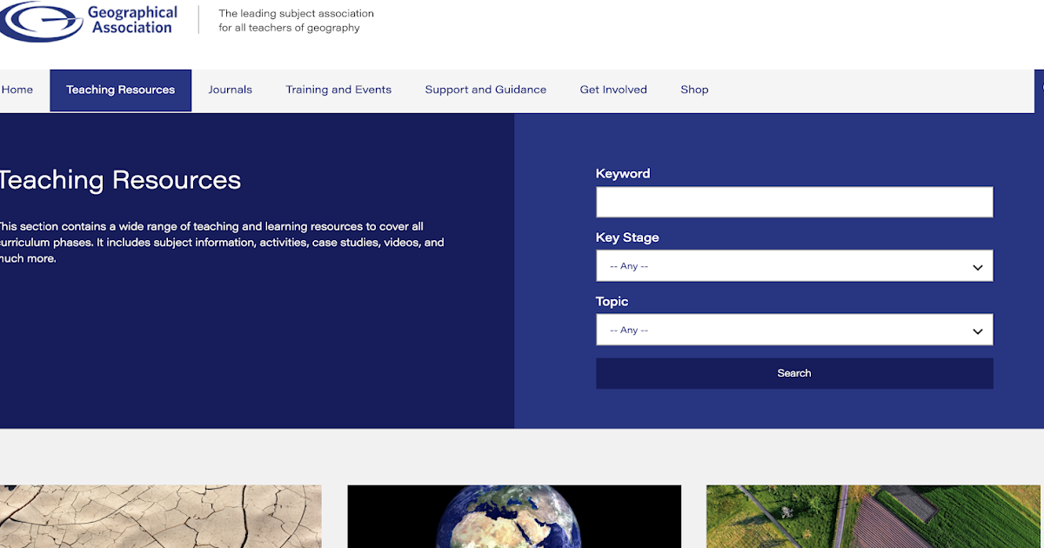Expand the Topic dropdown
Image resolution: width=1044 pixels, height=548 pixels.
coord(794,330)
